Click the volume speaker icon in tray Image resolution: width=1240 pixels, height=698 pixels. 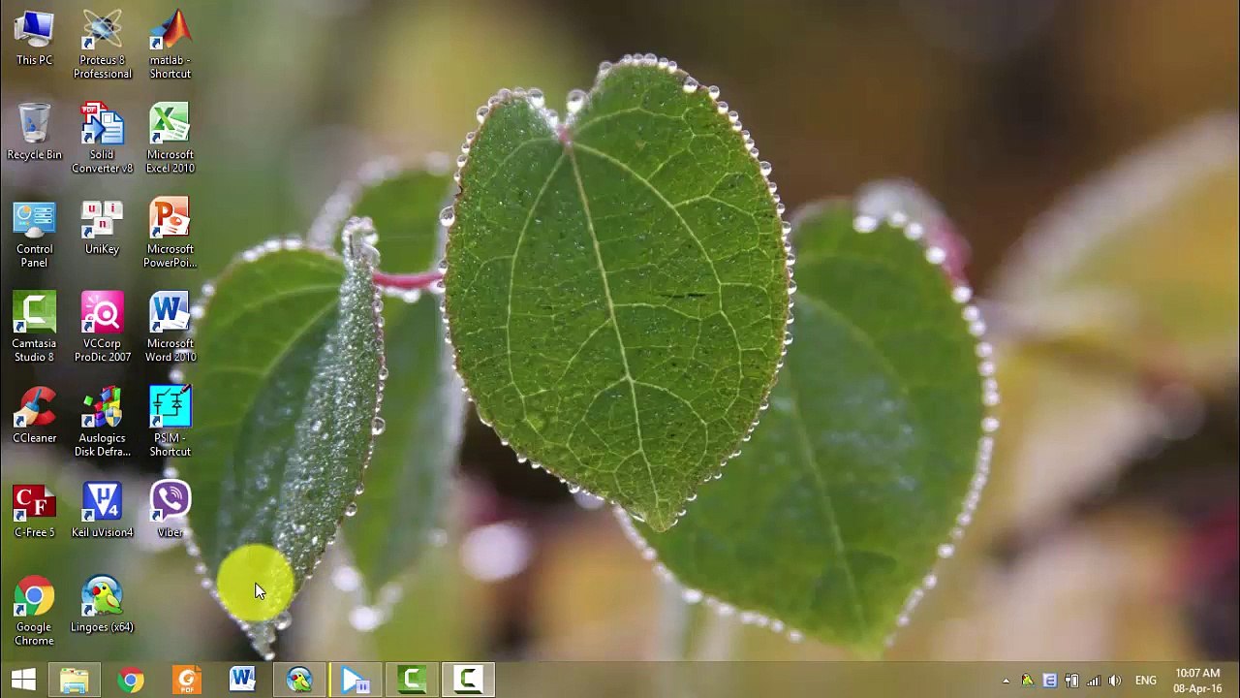coord(1114,681)
